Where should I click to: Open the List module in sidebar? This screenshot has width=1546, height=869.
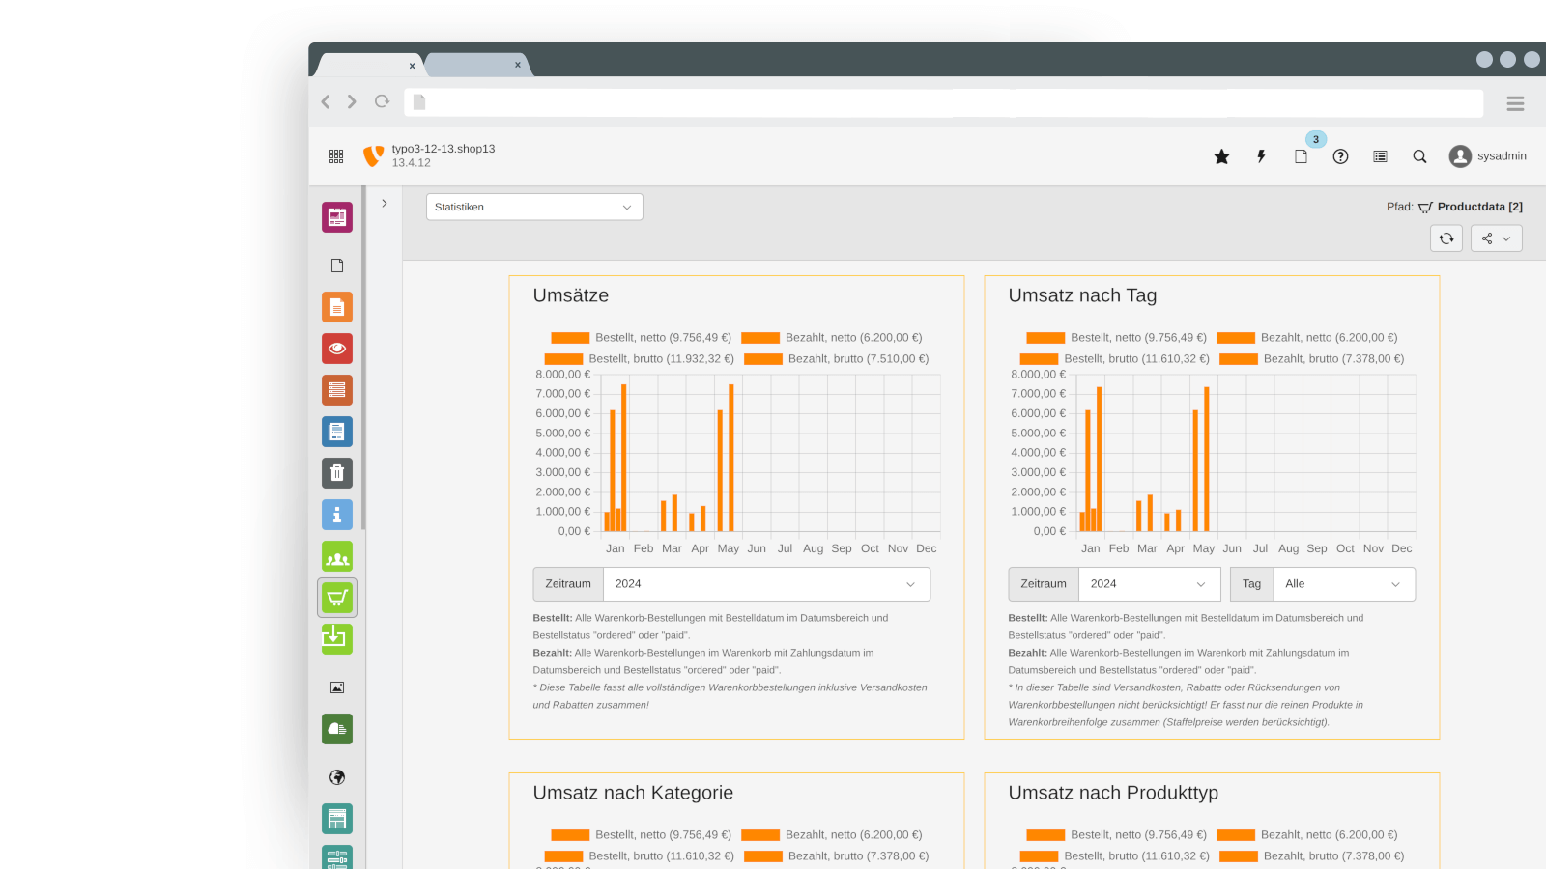coord(337,390)
